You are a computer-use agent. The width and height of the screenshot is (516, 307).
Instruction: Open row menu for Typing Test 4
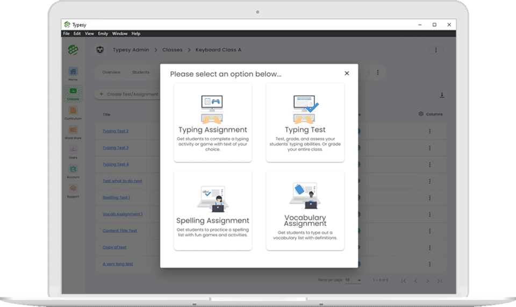coord(429,165)
